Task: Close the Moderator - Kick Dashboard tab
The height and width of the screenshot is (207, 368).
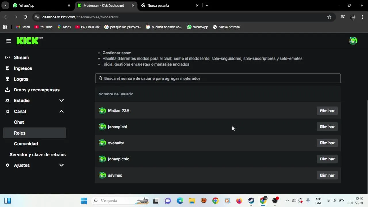Action: (133, 5)
